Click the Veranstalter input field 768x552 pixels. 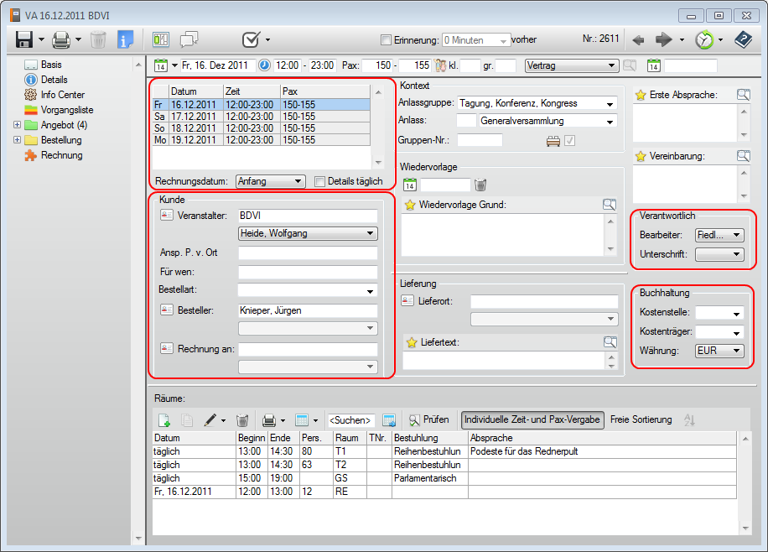click(307, 216)
